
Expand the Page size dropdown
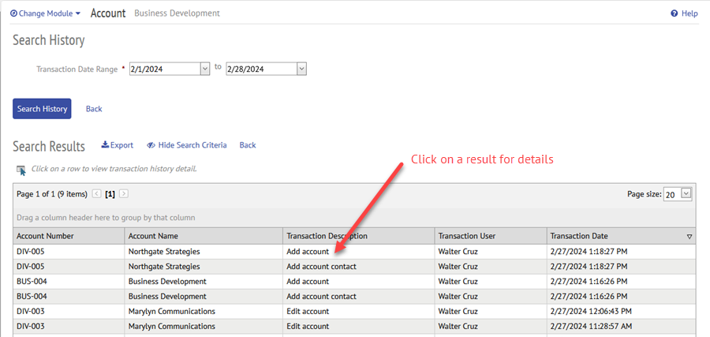(686, 194)
